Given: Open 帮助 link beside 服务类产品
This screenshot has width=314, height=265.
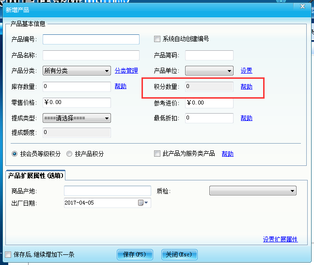Looking at the screenshot, I should (x=228, y=154).
